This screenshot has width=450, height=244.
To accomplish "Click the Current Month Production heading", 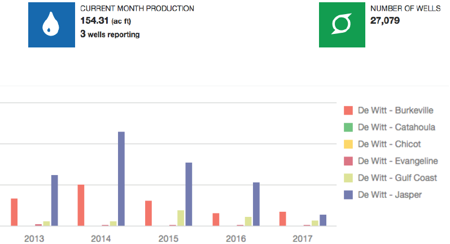I will [137, 8].
